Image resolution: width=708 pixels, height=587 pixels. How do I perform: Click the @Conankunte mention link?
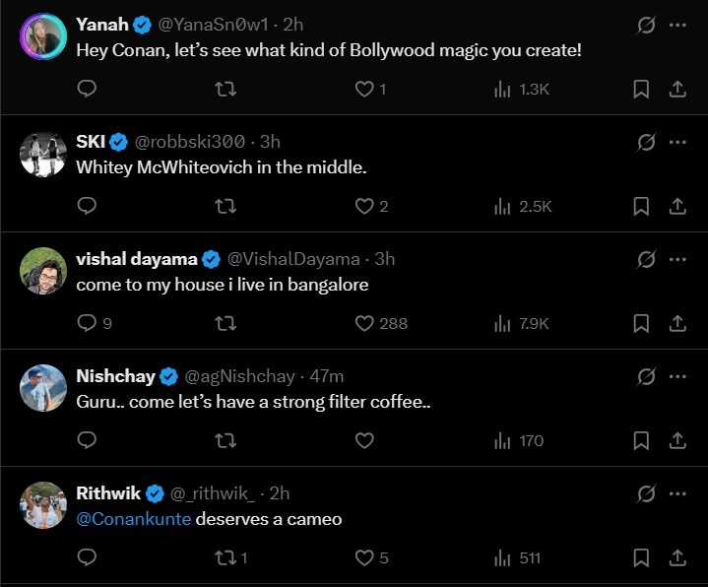pos(134,518)
